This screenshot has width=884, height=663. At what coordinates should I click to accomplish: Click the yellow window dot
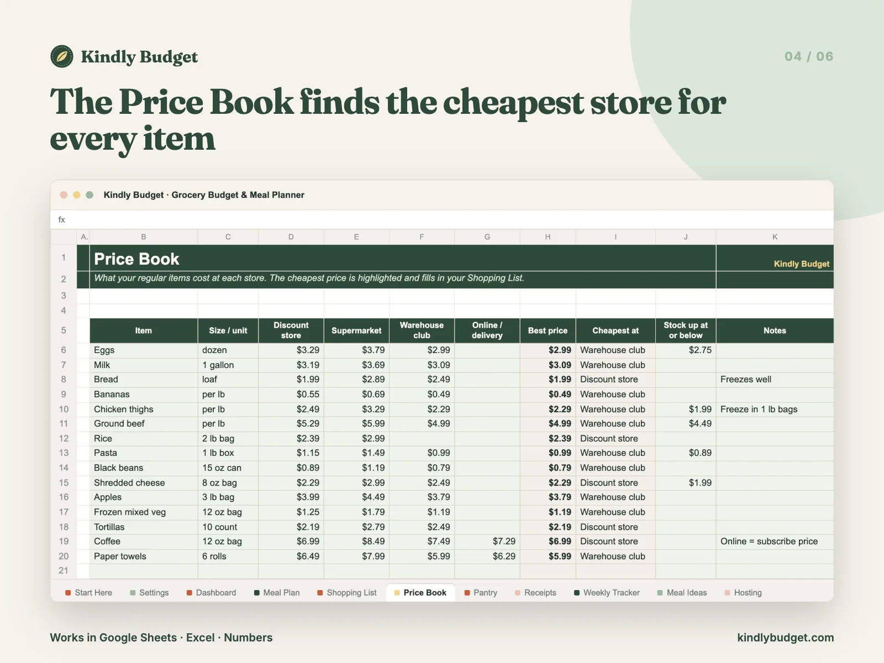(77, 195)
